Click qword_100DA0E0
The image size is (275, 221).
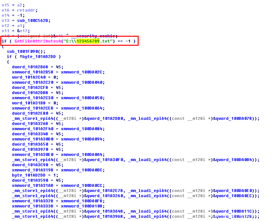point(234,191)
